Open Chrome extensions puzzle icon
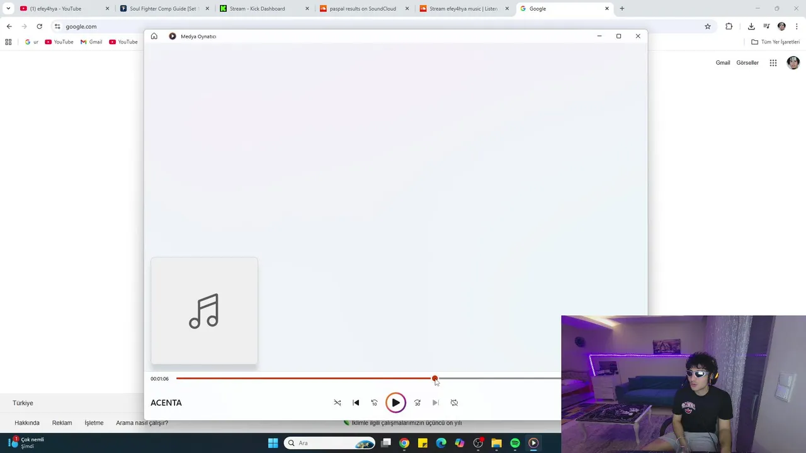 (729, 26)
